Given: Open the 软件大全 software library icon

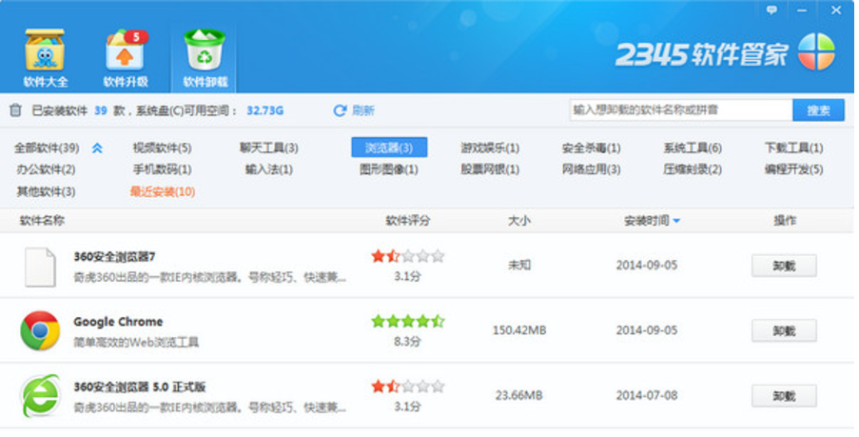Looking at the screenshot, I should pyautogui.click(x=45, y=50).
